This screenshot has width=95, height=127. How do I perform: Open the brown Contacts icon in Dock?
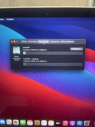(x=37, y=123)
